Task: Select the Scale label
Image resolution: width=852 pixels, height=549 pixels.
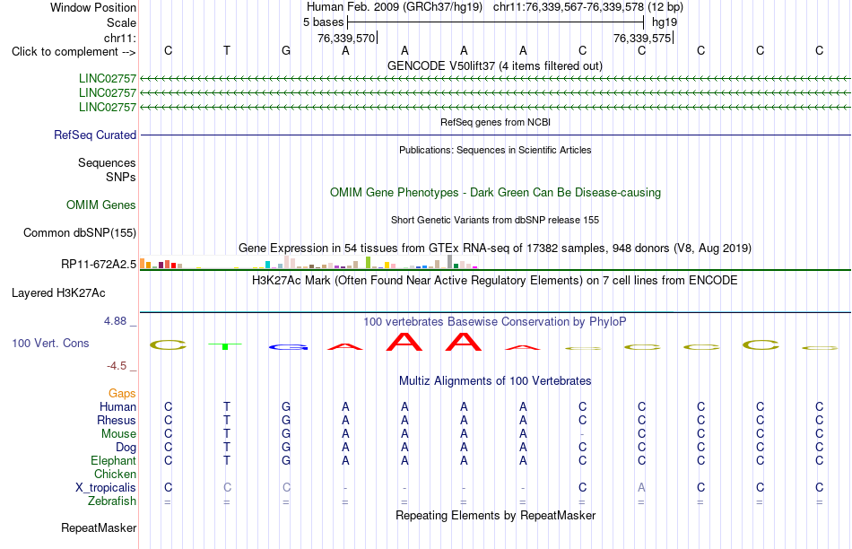Action: pos(121,22)
